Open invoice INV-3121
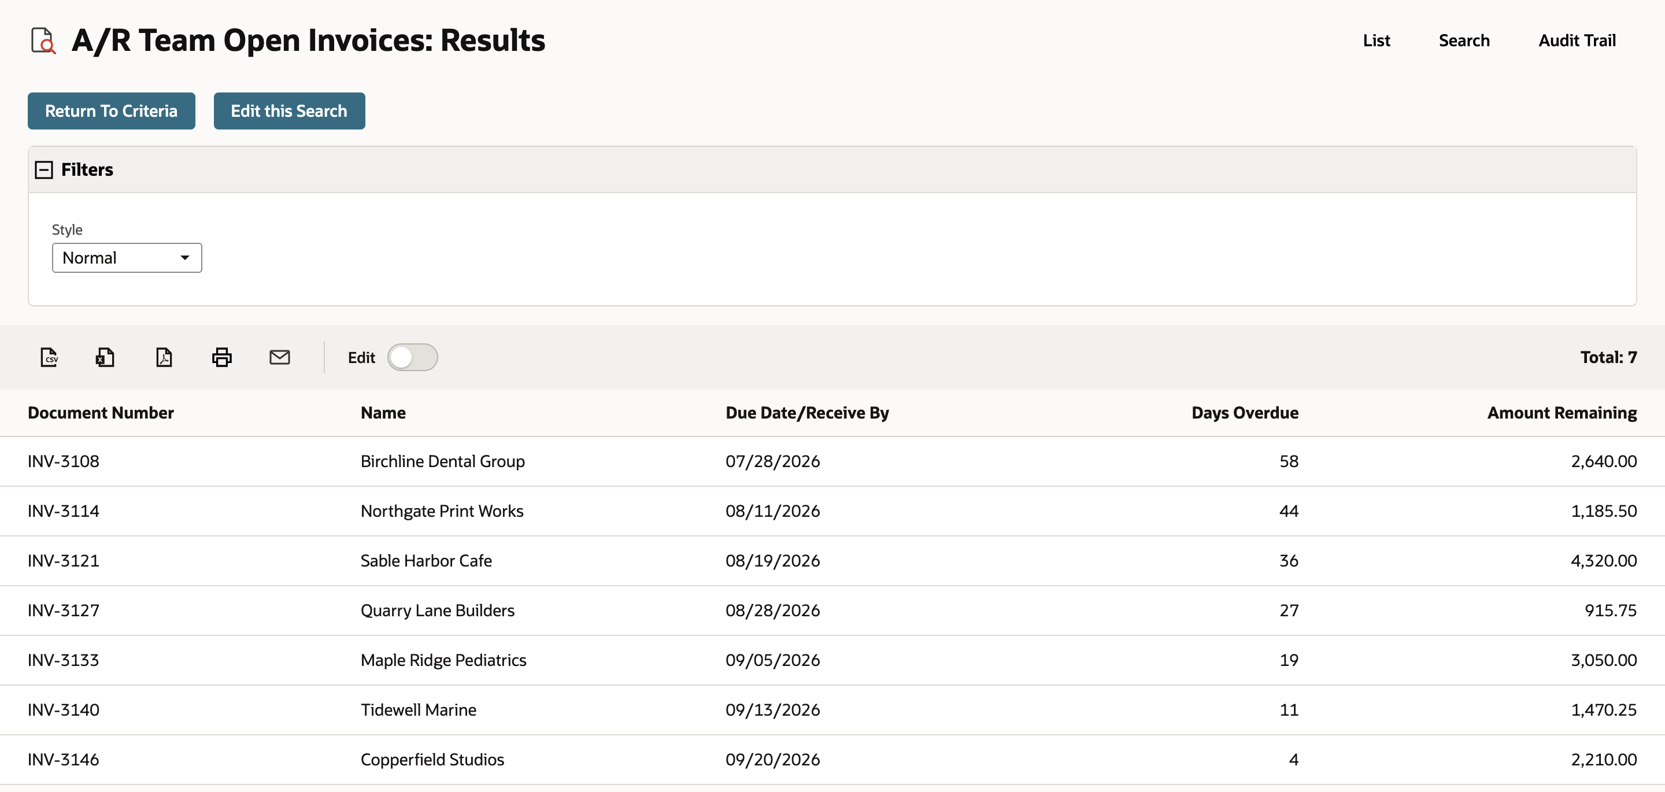1665x792 pixels. 64,561
